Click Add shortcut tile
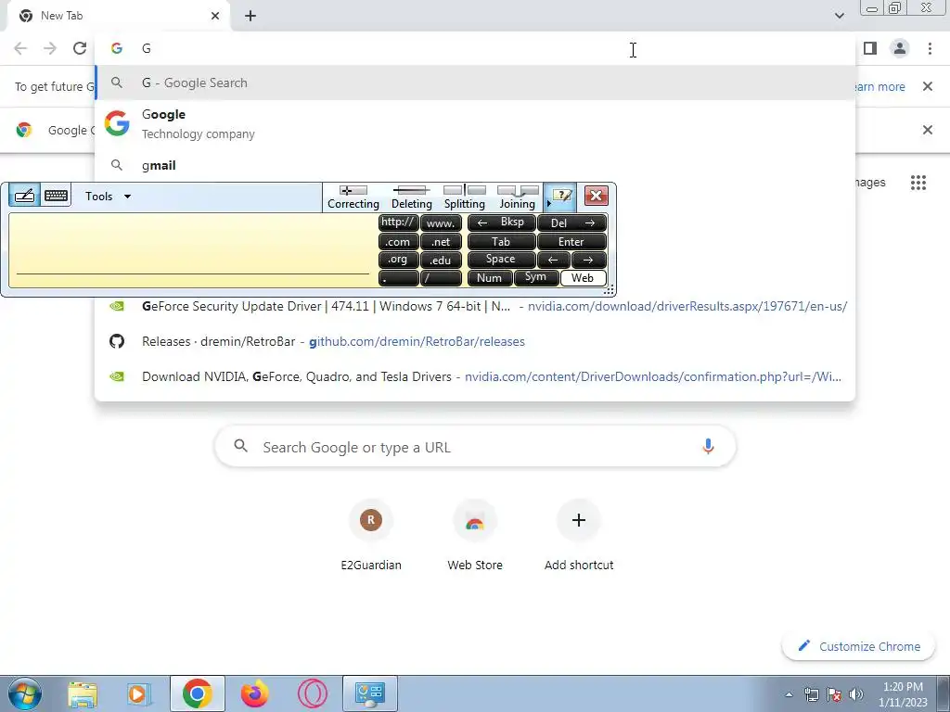950x712 pixels. coord(579,535)
